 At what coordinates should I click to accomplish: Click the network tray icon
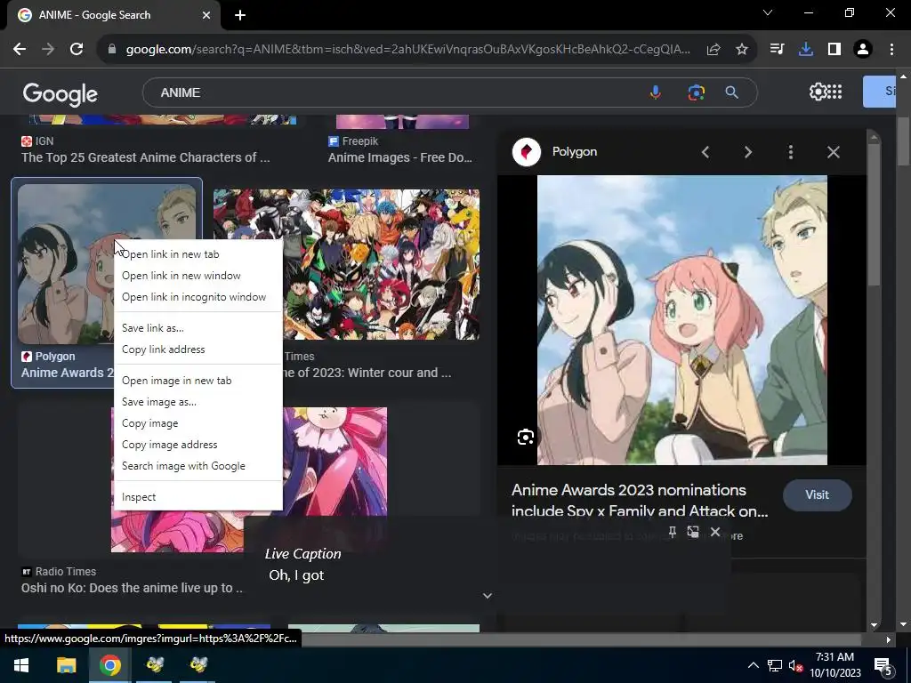pos(775,666)
